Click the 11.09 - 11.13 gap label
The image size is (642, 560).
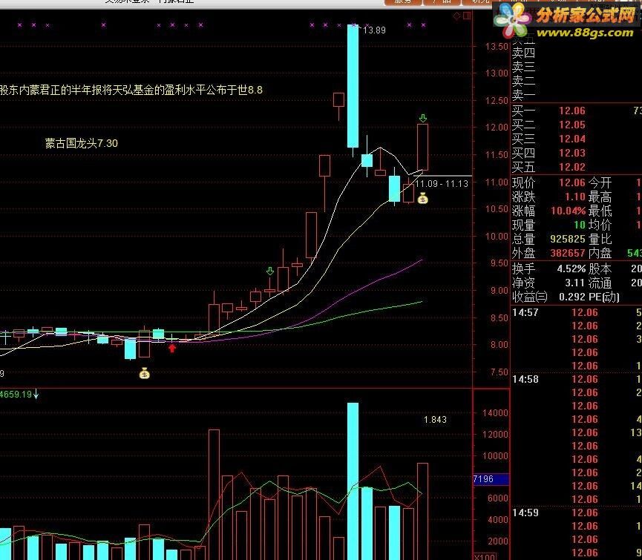click(442, 184)
